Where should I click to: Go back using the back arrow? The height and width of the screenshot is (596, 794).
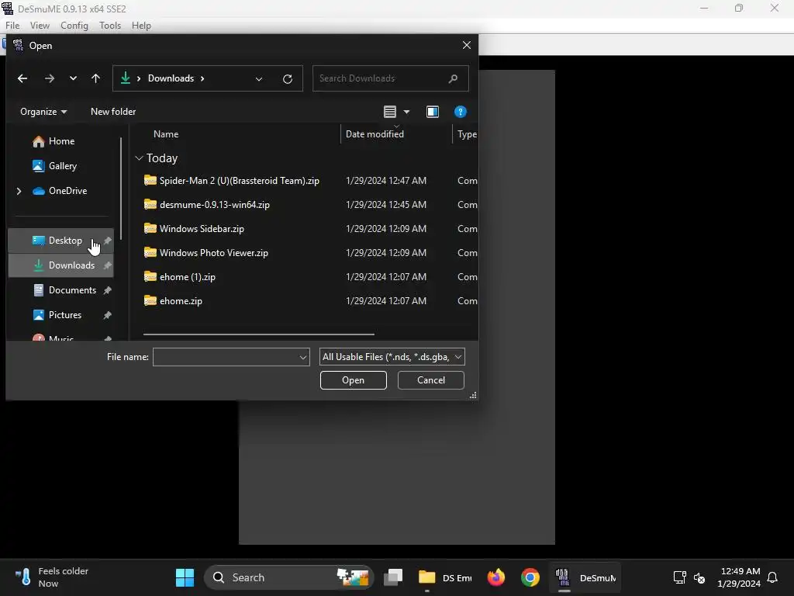(22, 78)
